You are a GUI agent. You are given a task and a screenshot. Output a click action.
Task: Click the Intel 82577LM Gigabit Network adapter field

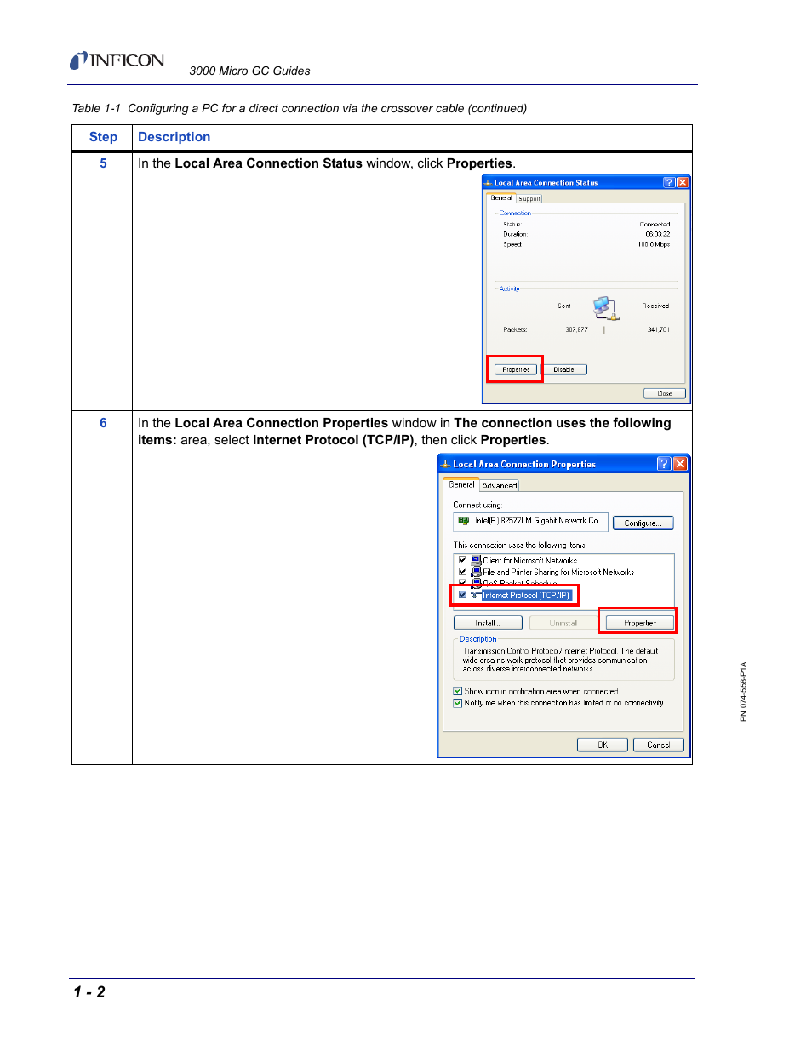pyautogui.click(x=529, y=521)
